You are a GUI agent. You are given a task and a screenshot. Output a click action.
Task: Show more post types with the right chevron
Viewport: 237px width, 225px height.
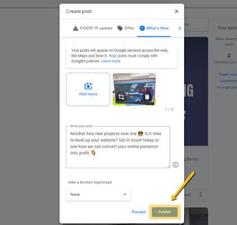coord(180,28)
